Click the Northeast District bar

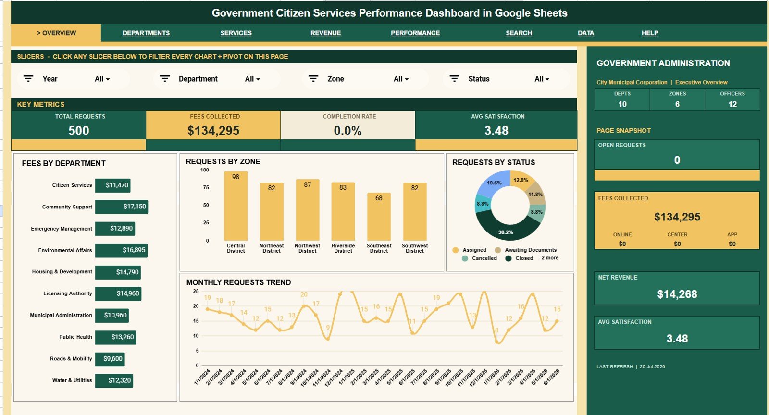click(272, 211)
